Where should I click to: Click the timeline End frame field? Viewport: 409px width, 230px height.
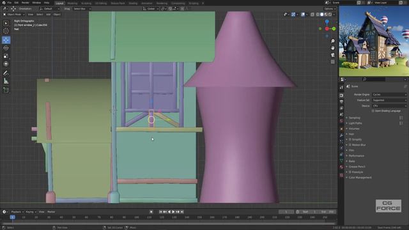(x=328, y=212)
